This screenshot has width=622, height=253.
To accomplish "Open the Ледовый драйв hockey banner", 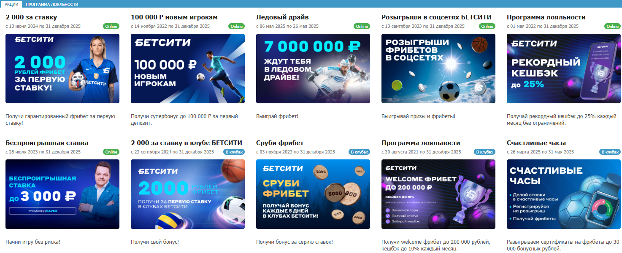I will 313,68.
